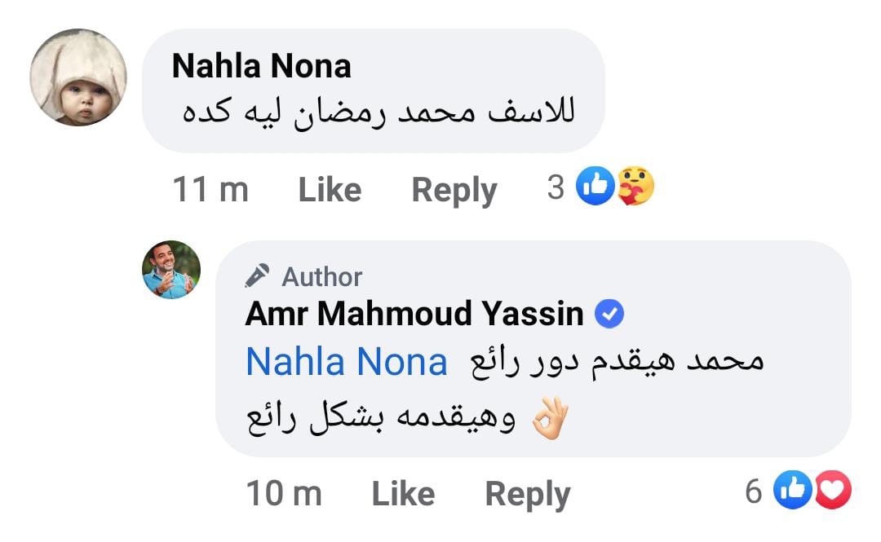Viewport: 881px width, 542px height.
Task: Click the 11 m timestamp
Action: [x=210, y=190]
